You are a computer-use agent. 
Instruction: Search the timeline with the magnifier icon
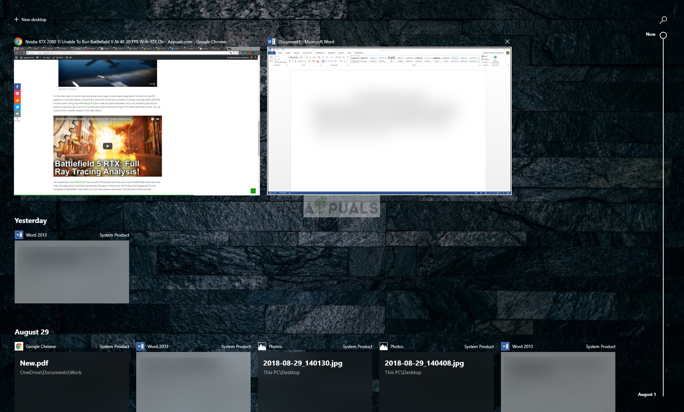point(663,20)
